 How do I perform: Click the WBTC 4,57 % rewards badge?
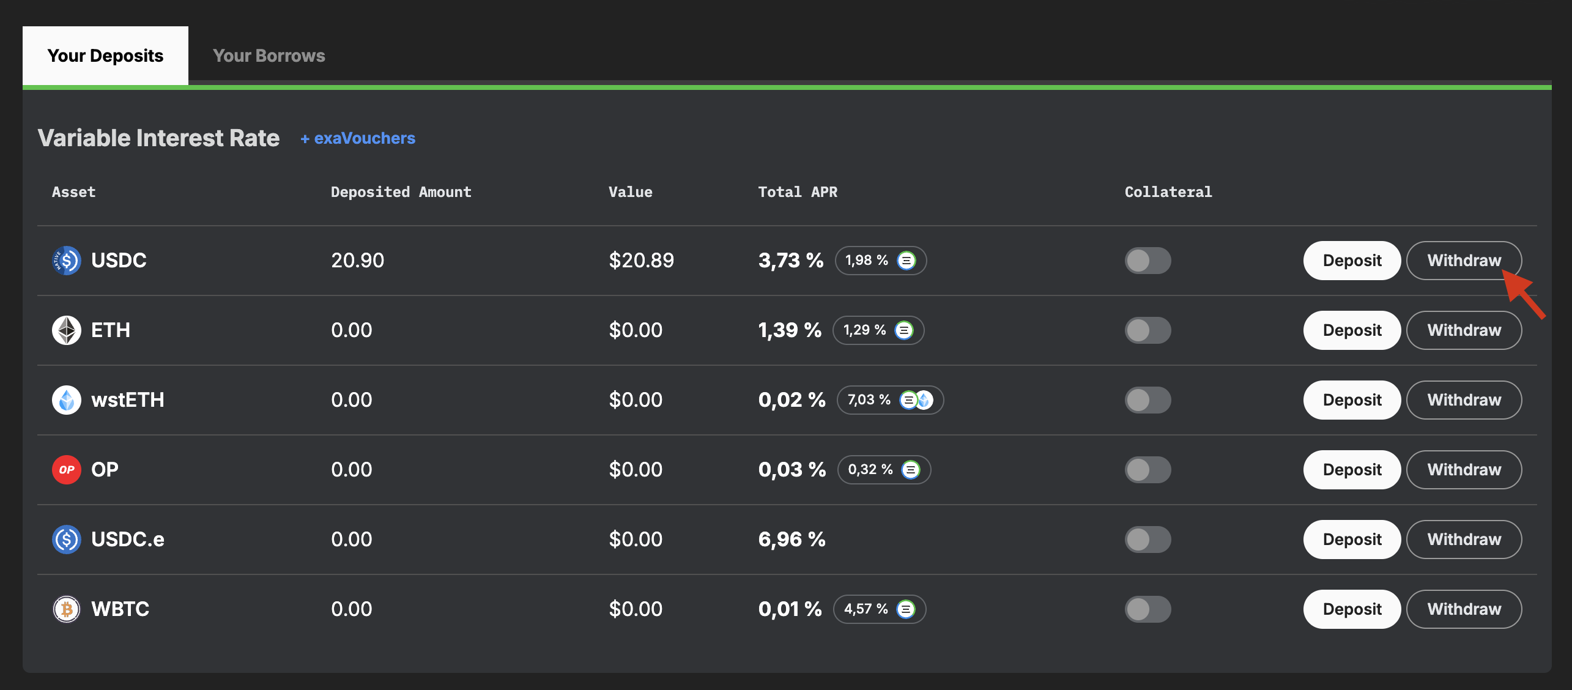tap(879, 609)
